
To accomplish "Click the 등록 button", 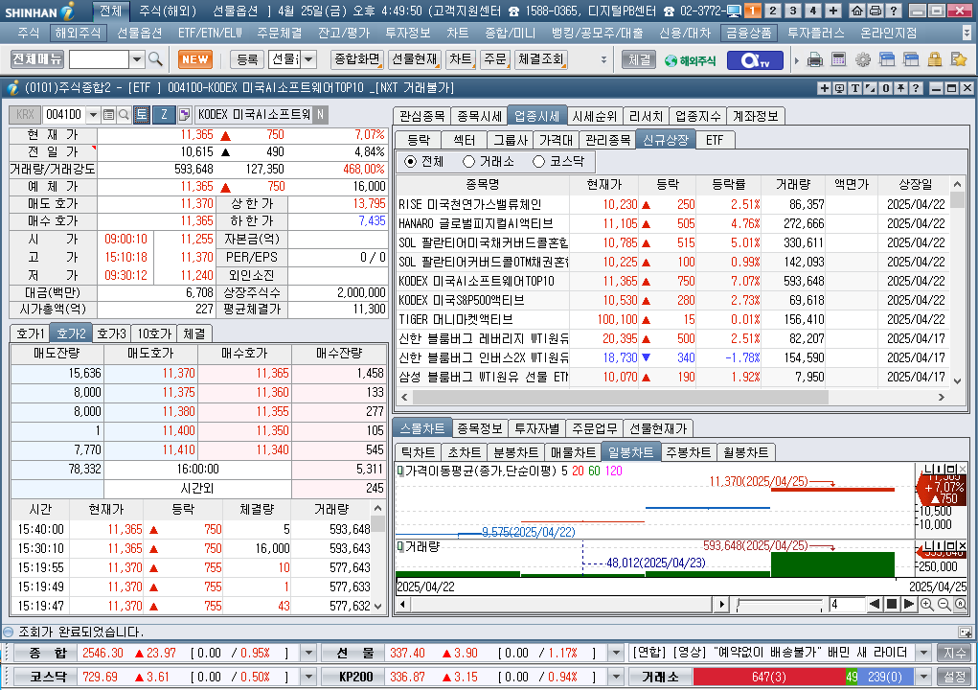I will pos(247,59).
